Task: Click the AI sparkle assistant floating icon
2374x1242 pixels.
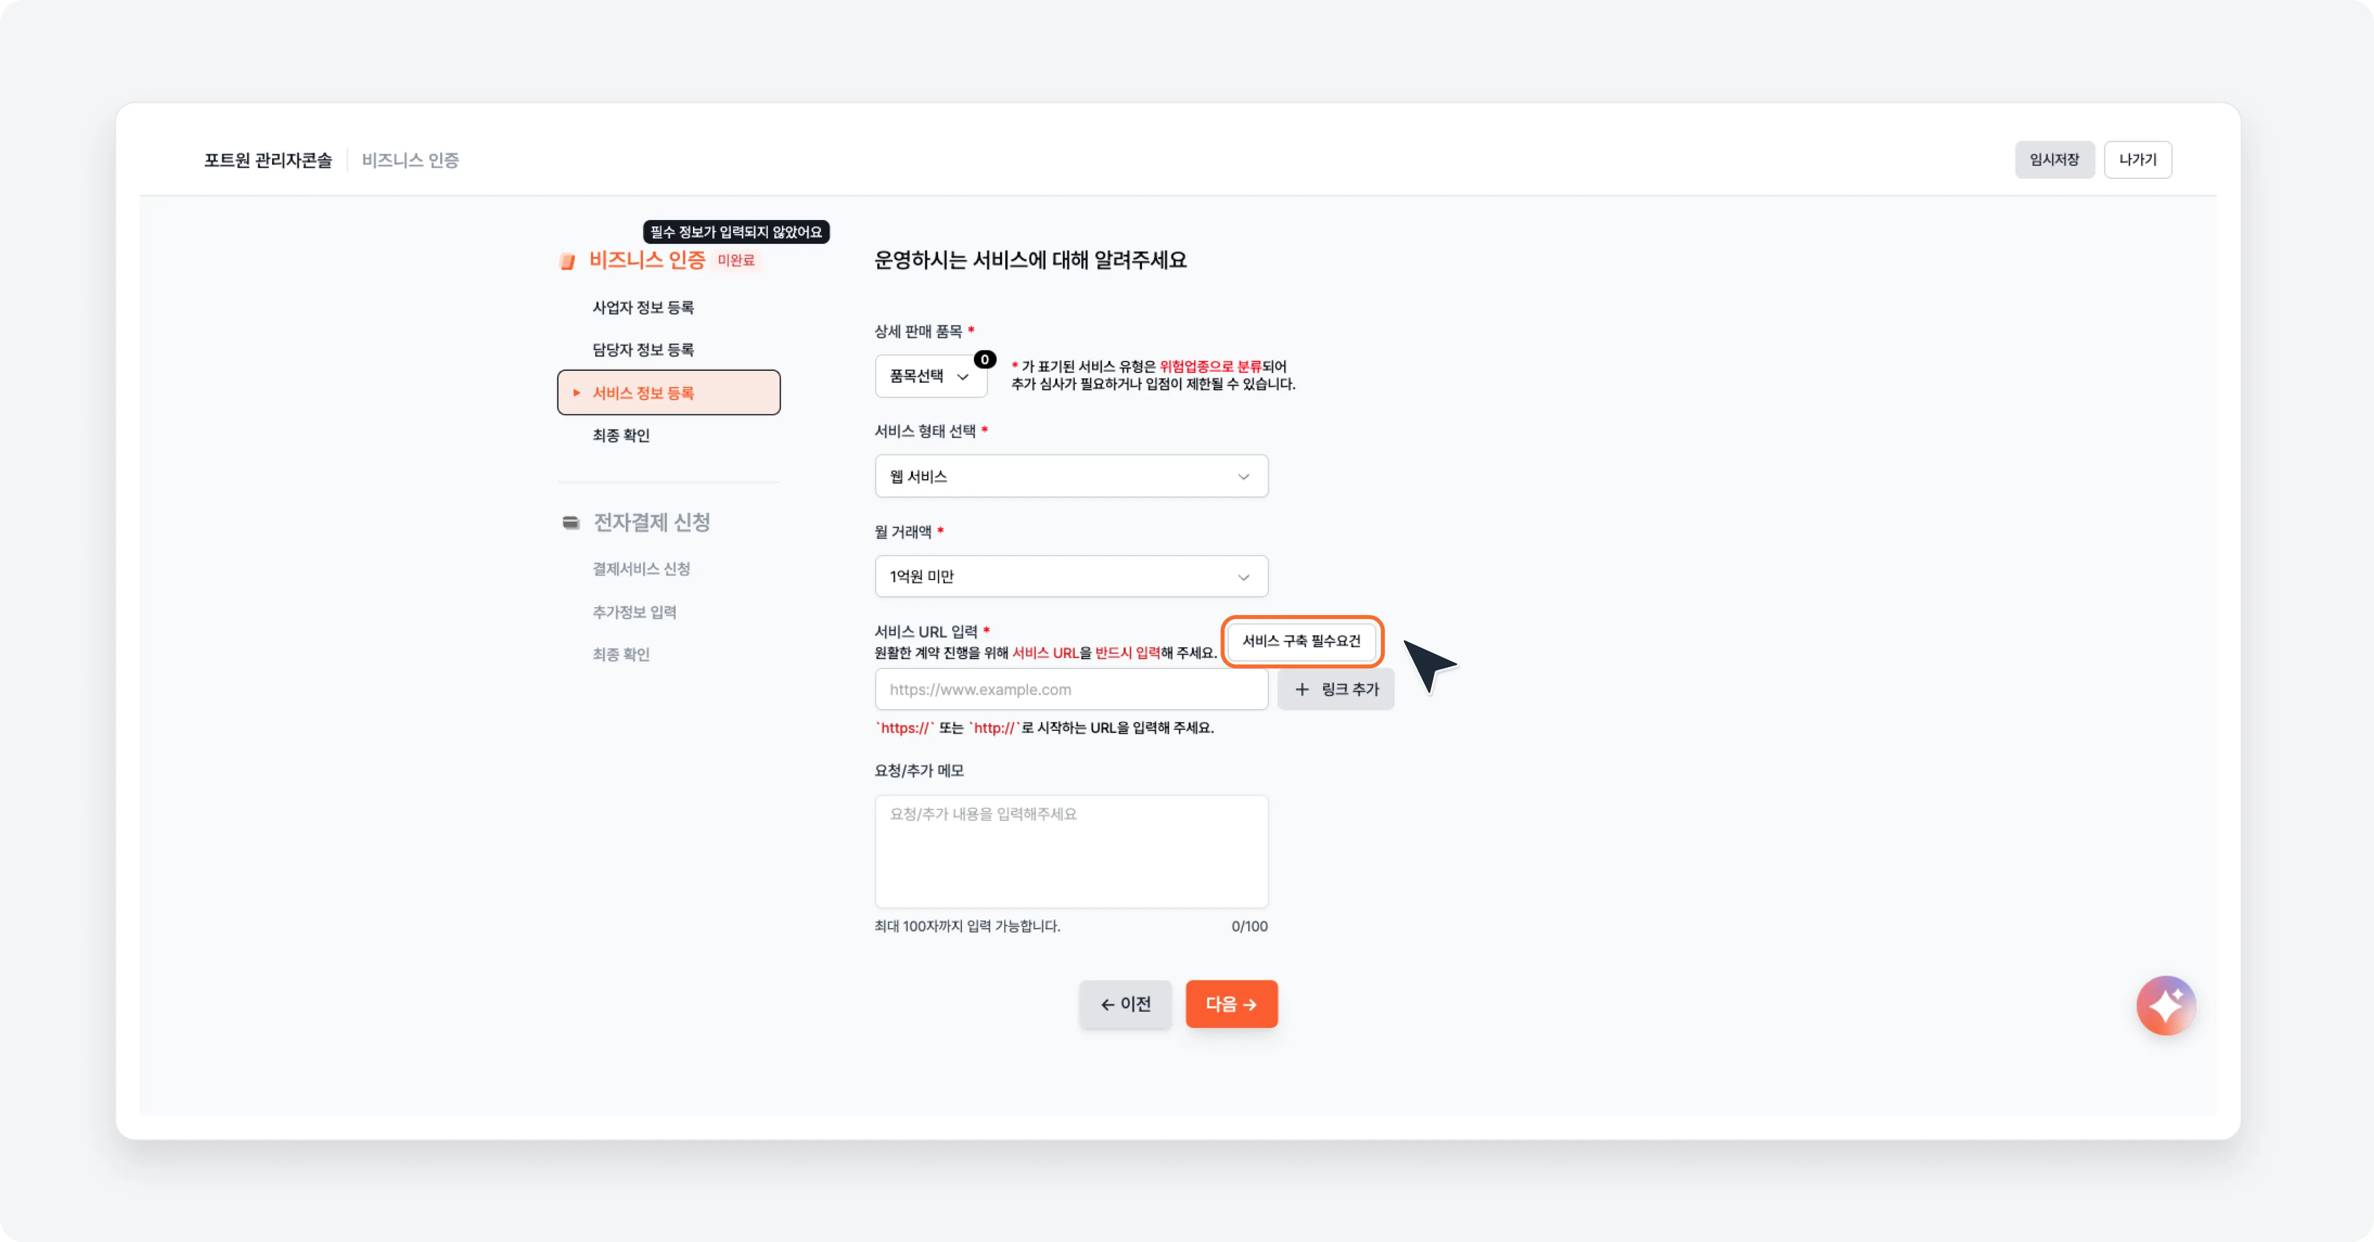Action: pos(2165,1005)
